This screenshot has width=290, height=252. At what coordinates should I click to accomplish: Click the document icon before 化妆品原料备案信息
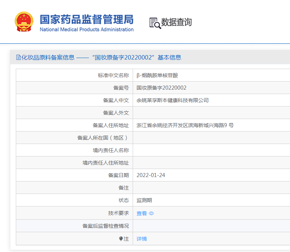tap(19, 57)
